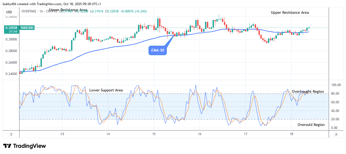The image size is (346, 154).
Task: Click the Z timezone icon button
Action: tap(11, 134)
